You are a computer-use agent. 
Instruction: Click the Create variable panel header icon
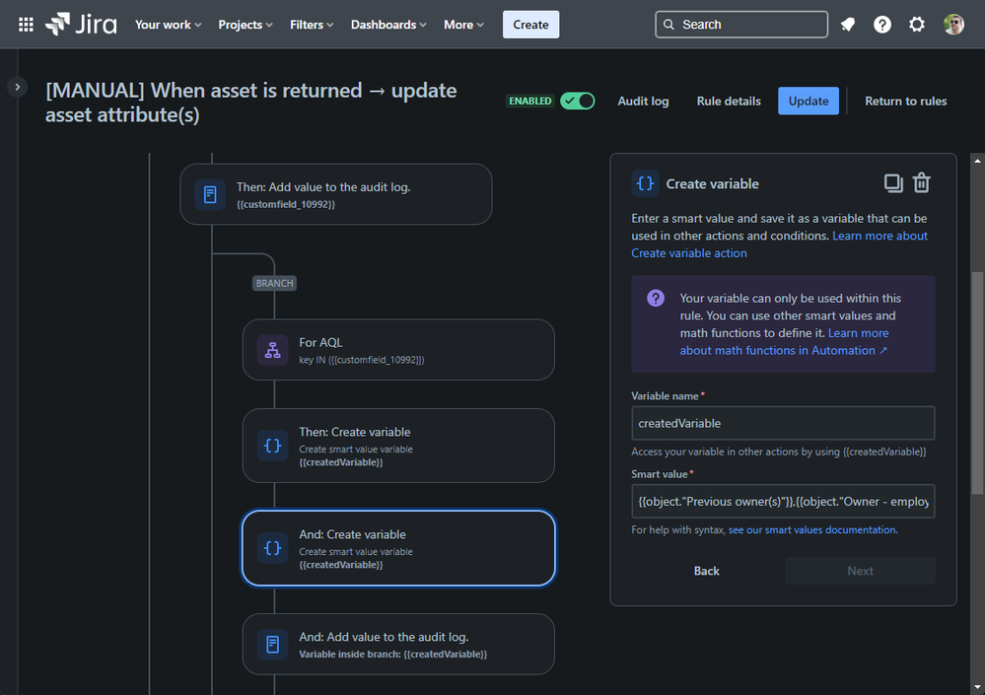tap(645, 183)
